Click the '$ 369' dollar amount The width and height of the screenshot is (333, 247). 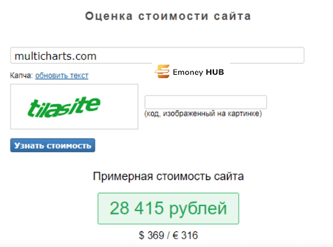(152, 235)
